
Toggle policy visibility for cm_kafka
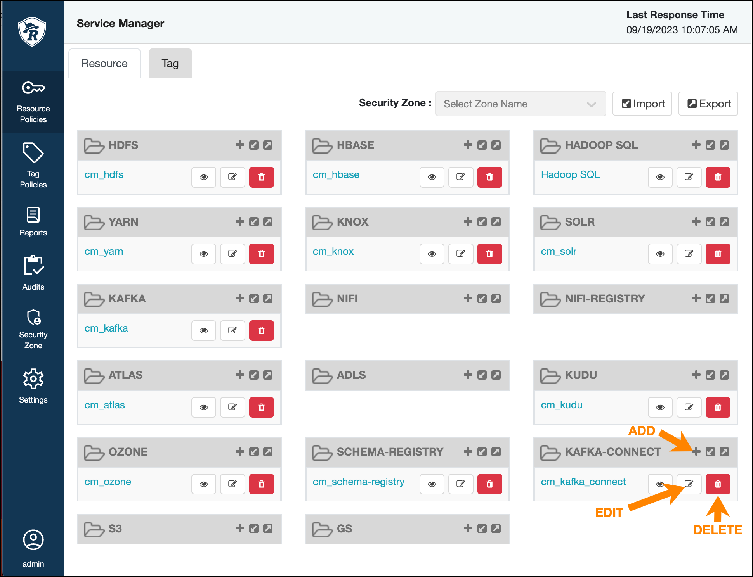tap(203, 330)
